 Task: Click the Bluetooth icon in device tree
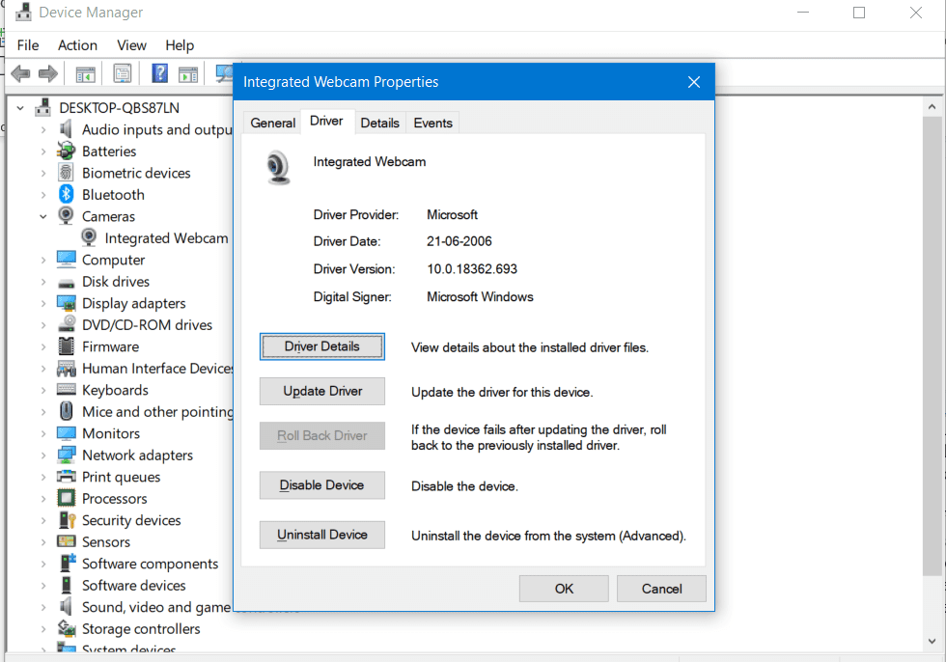66,194
